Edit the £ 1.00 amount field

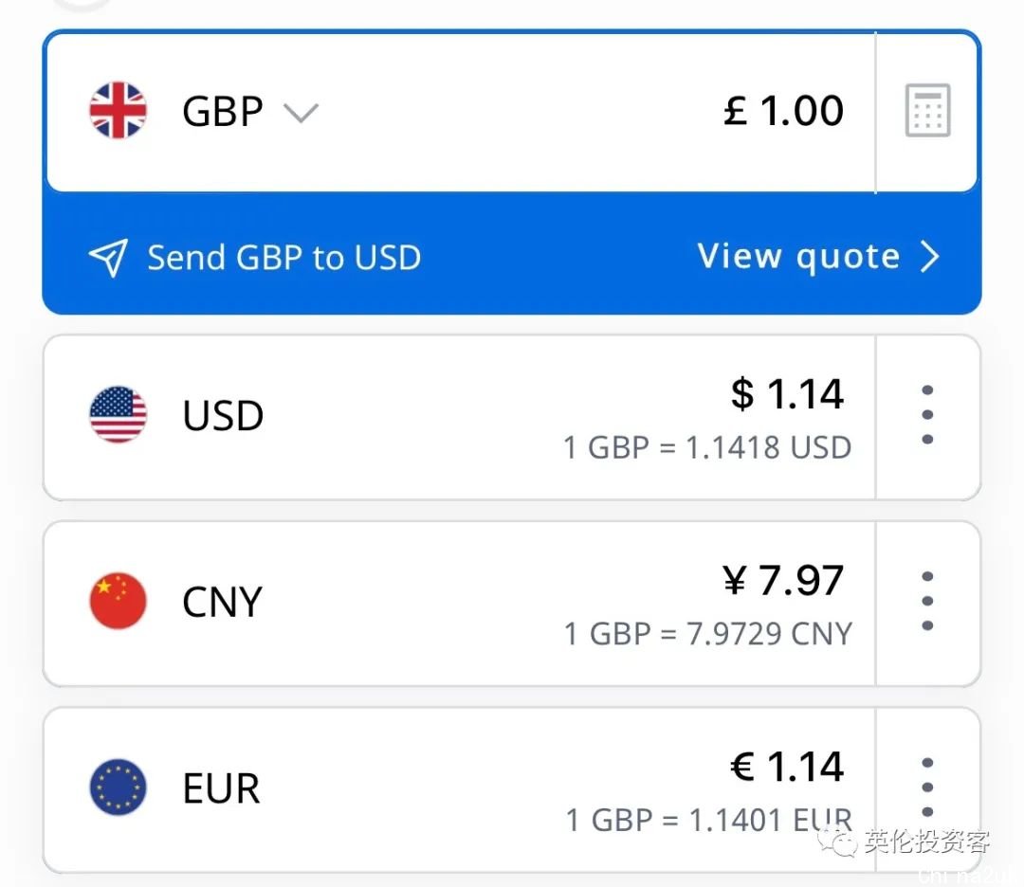[784, 110]
